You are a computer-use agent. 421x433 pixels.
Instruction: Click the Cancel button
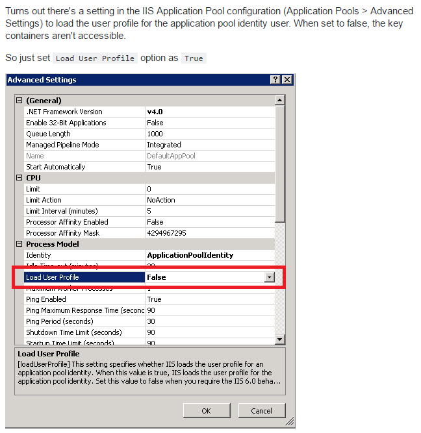coord(261,410)
